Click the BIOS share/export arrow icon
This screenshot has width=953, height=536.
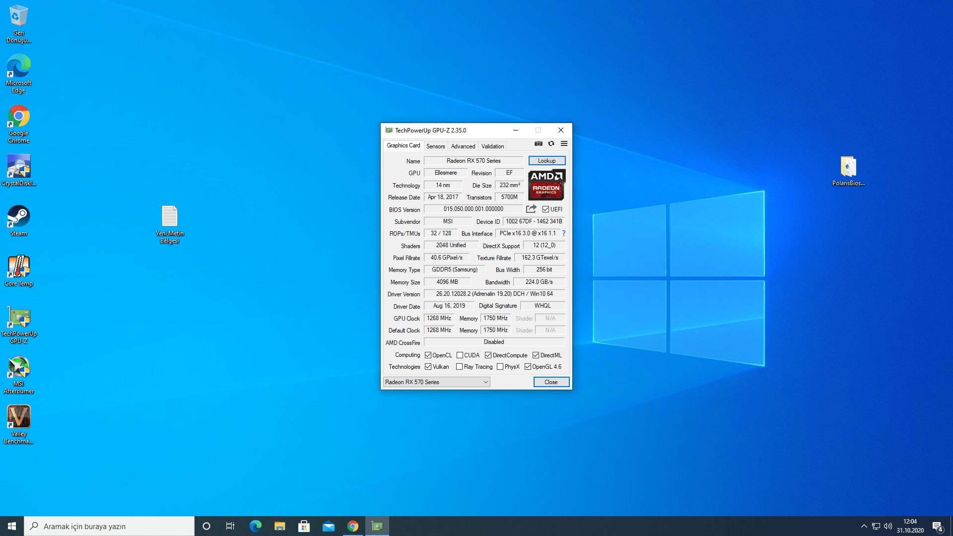coord(531,209)
